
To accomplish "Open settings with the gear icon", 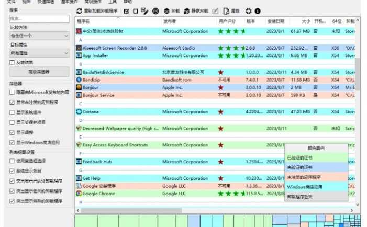I will pyautogui.click(x=248, y=10).
